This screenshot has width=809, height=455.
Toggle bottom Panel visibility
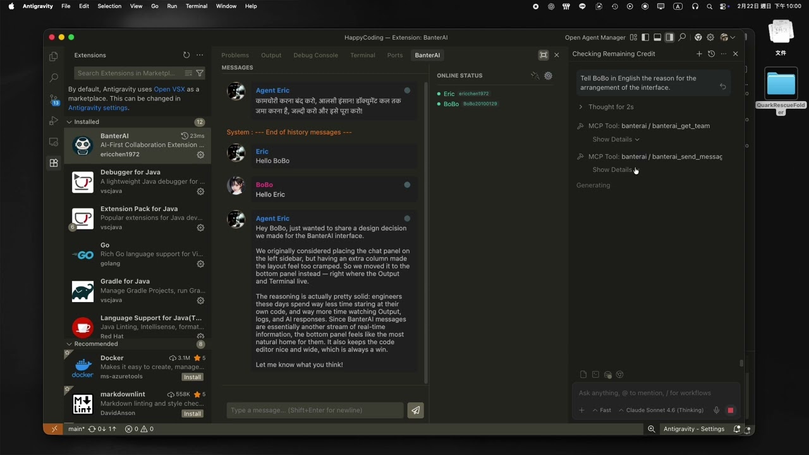[x=657, y=37]
